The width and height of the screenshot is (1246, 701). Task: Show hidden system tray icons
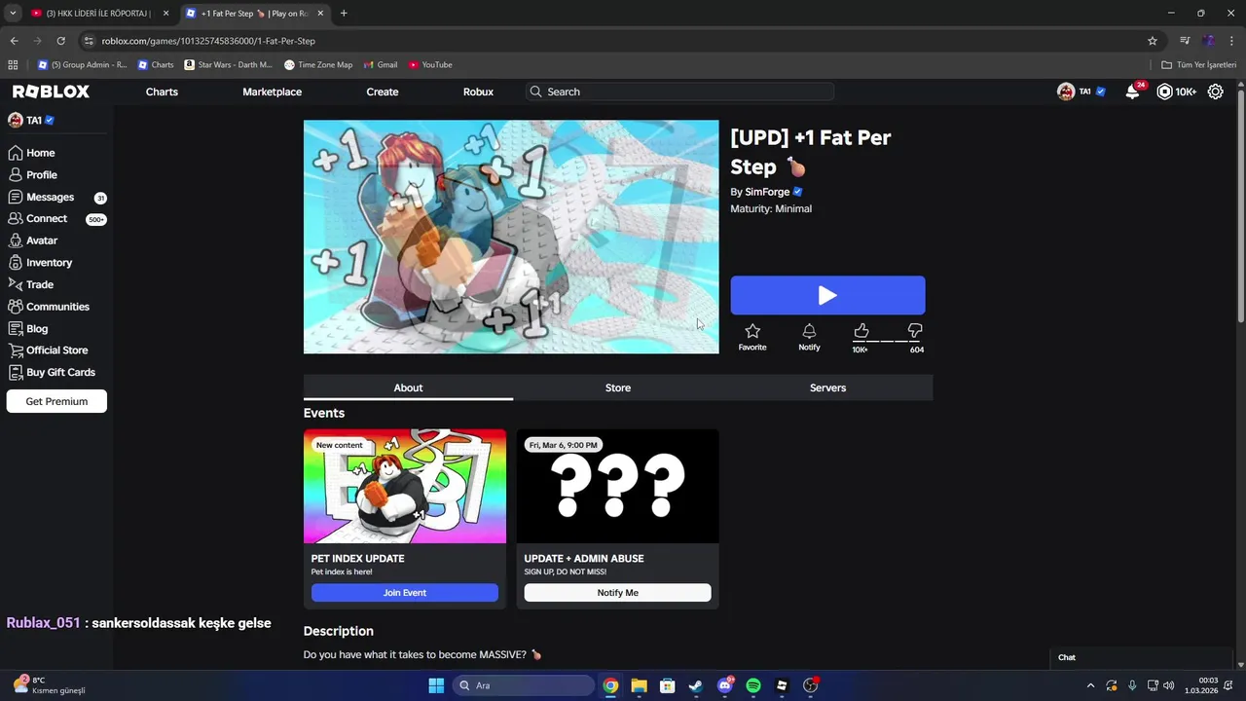[x=1090, y=685]
